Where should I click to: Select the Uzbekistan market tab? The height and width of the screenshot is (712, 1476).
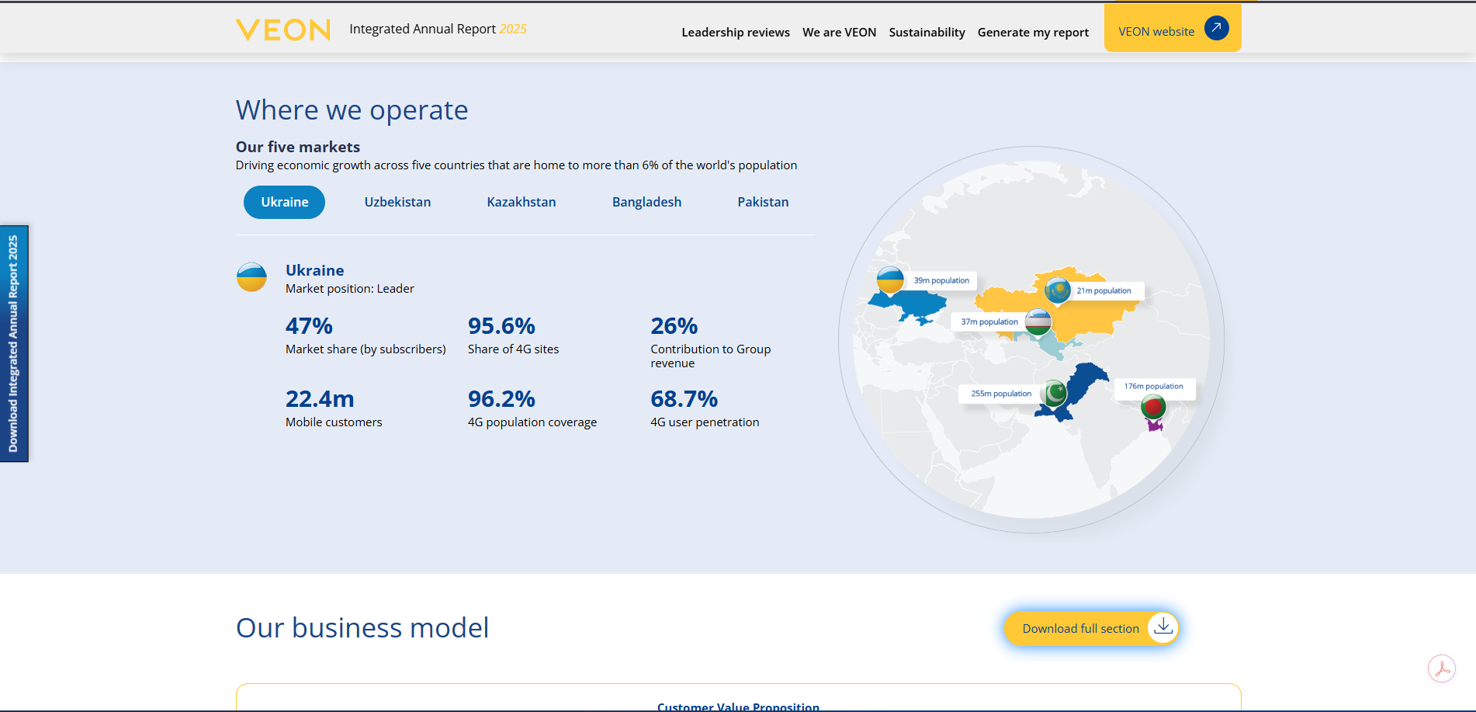397,202
